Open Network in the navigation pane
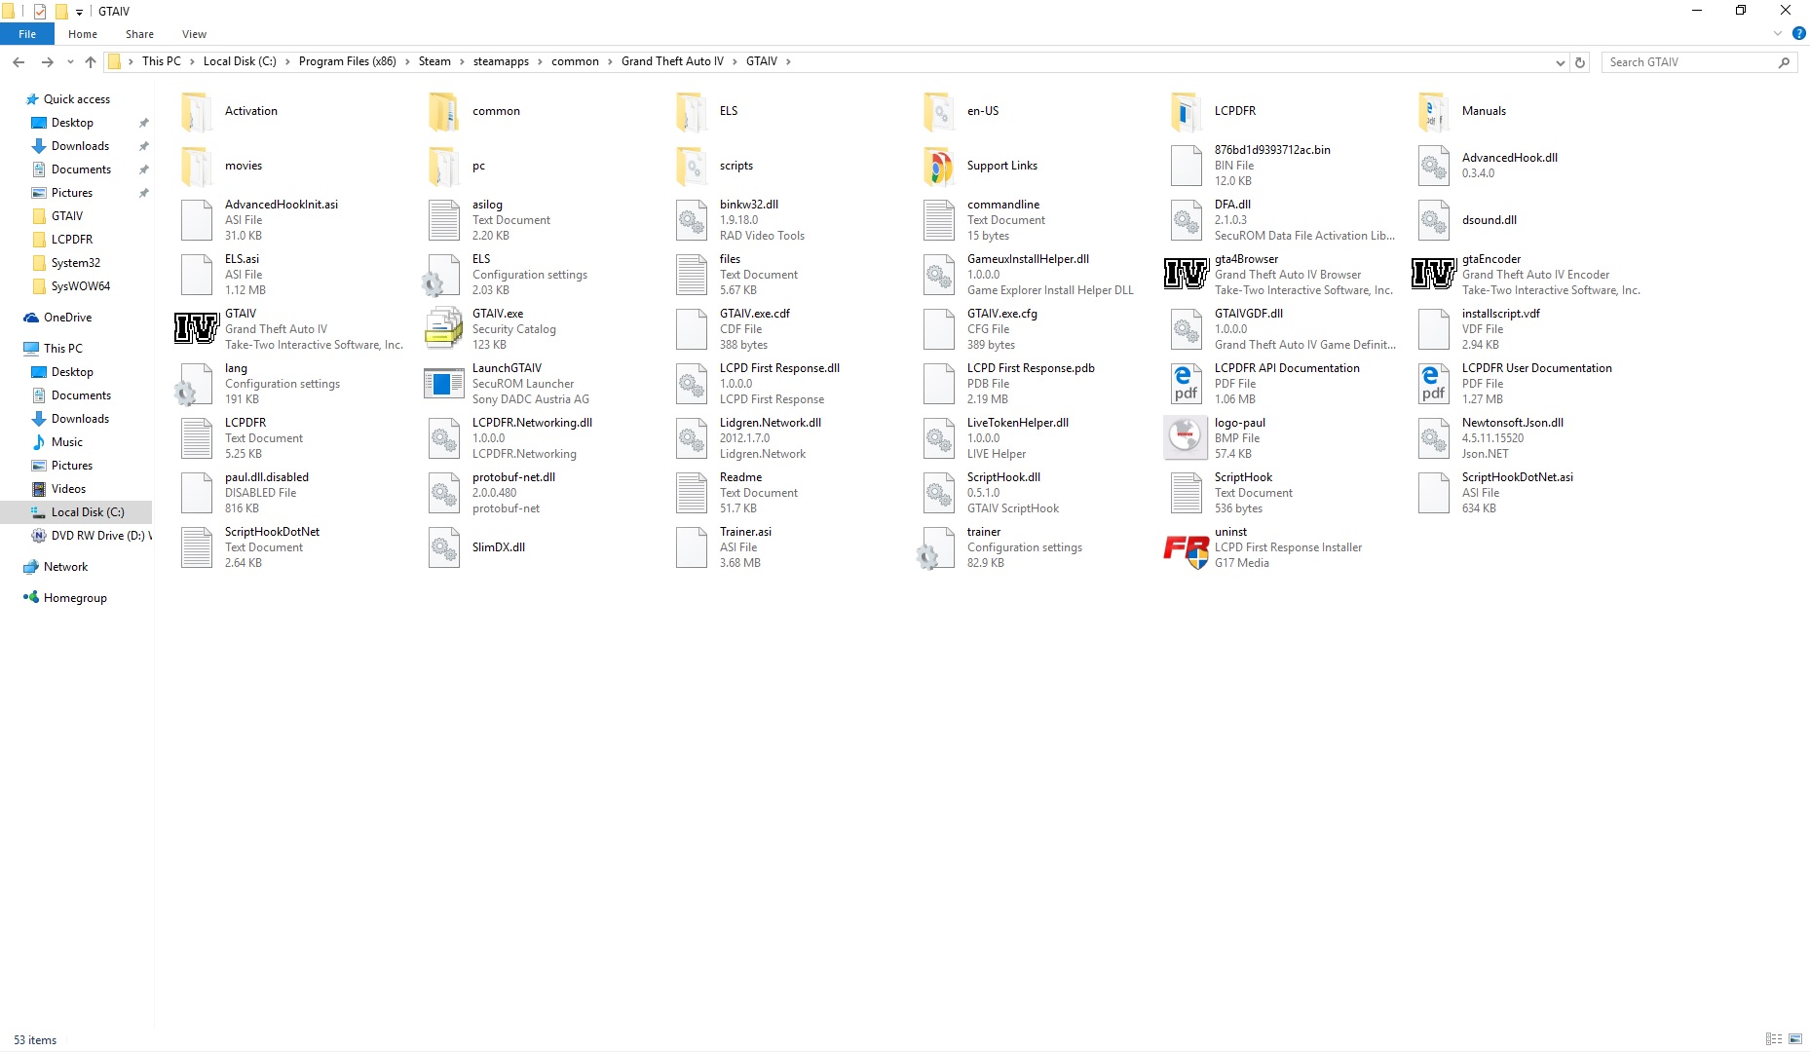 tap(65, 567)
